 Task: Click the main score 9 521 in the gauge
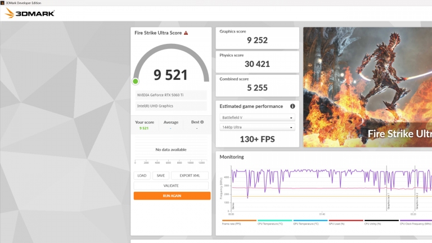170,75
